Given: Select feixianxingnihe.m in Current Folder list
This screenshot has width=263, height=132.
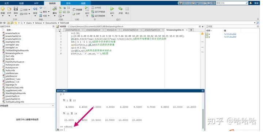Looking at the screenshot, I should [x=13, y=53].
